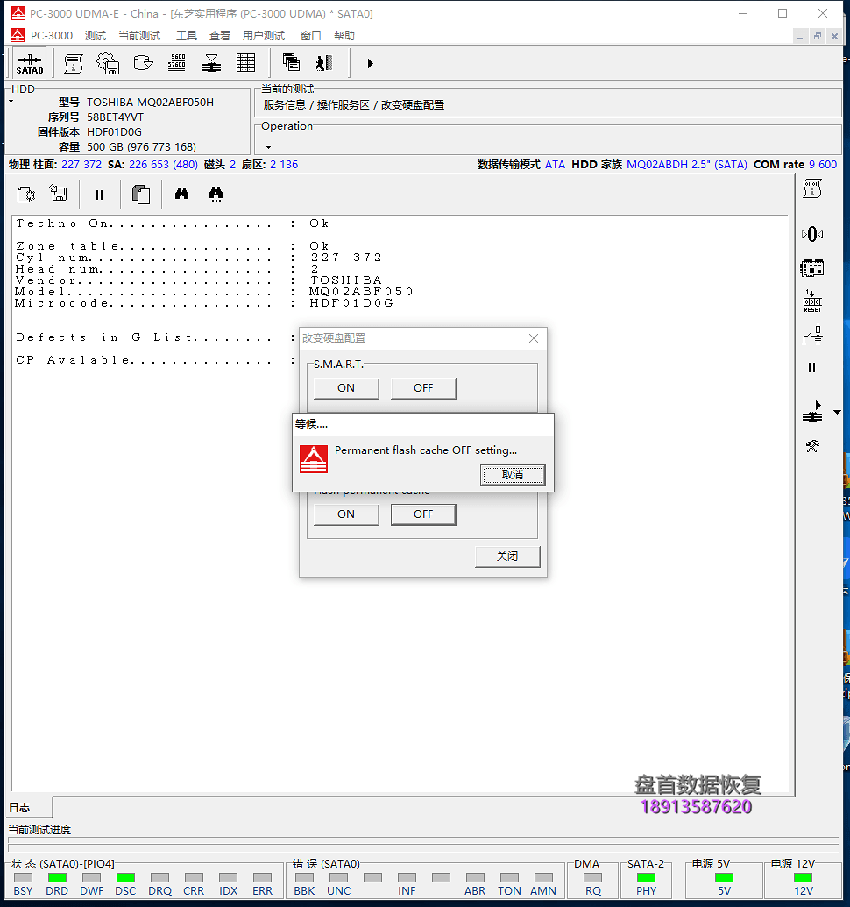The height and width of the screenshot is (907, 850).
Task: Click the serial number 58BET4YVT
Action: (x=115, y=117)
